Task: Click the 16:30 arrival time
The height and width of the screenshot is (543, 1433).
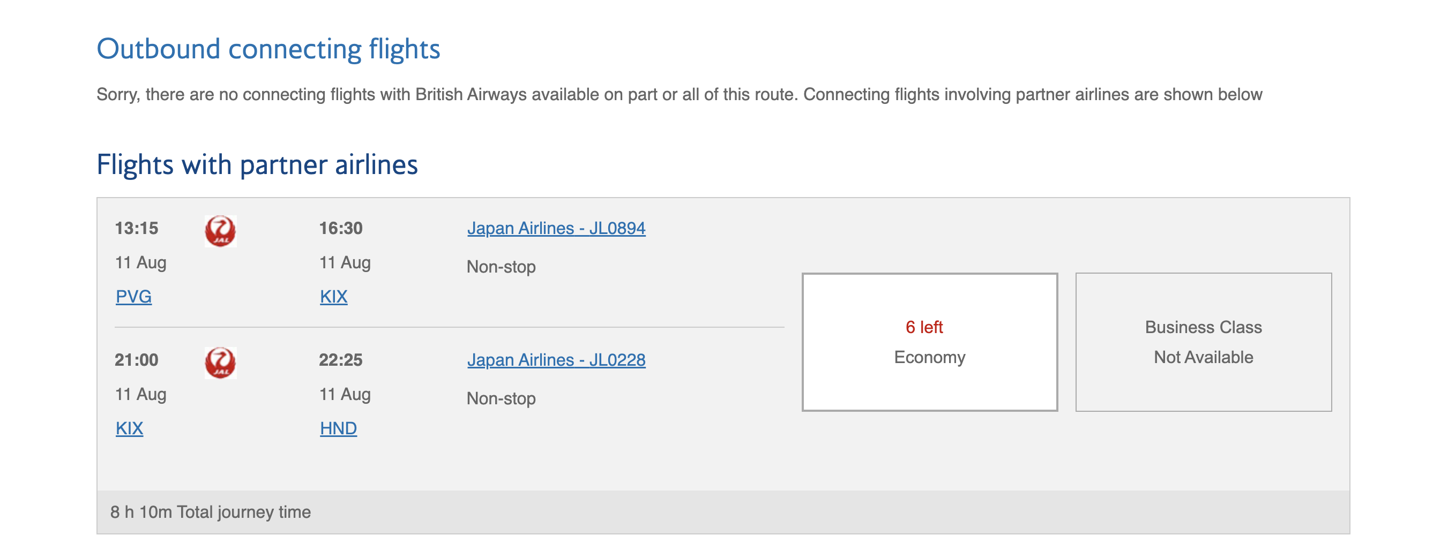Action: pos(341,229)
